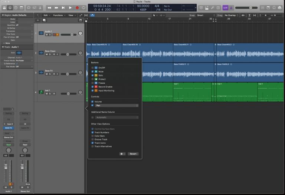Click the Fast Forward transport button
285x195 pixels.
click(x=56, y=8)
